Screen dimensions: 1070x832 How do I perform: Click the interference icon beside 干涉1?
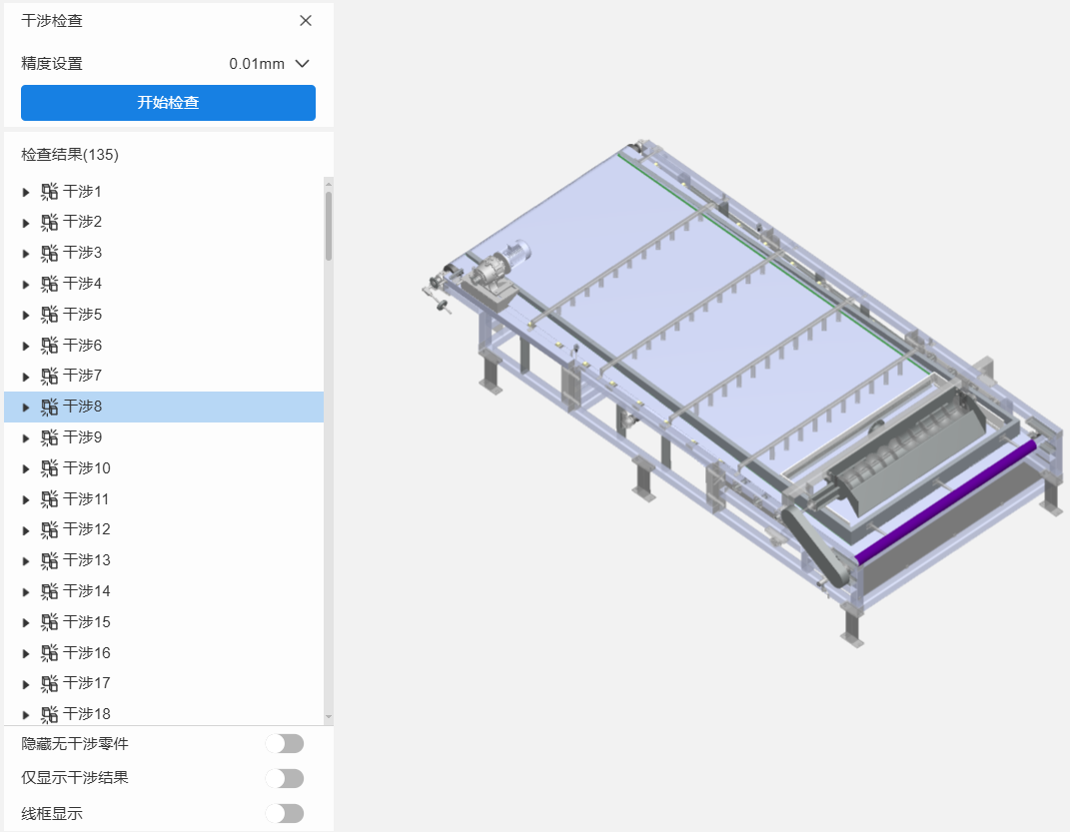[x=49, y=192]
